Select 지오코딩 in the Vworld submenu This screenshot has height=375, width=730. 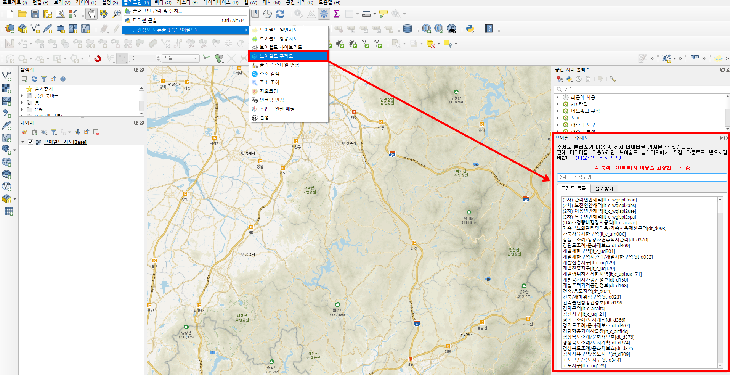pos(289,91)
